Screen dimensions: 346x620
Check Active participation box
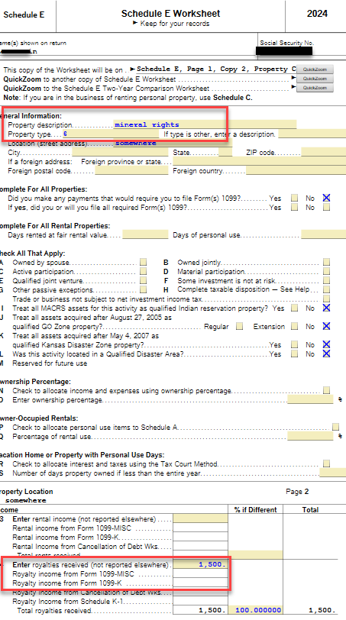(x=143, y=271)
